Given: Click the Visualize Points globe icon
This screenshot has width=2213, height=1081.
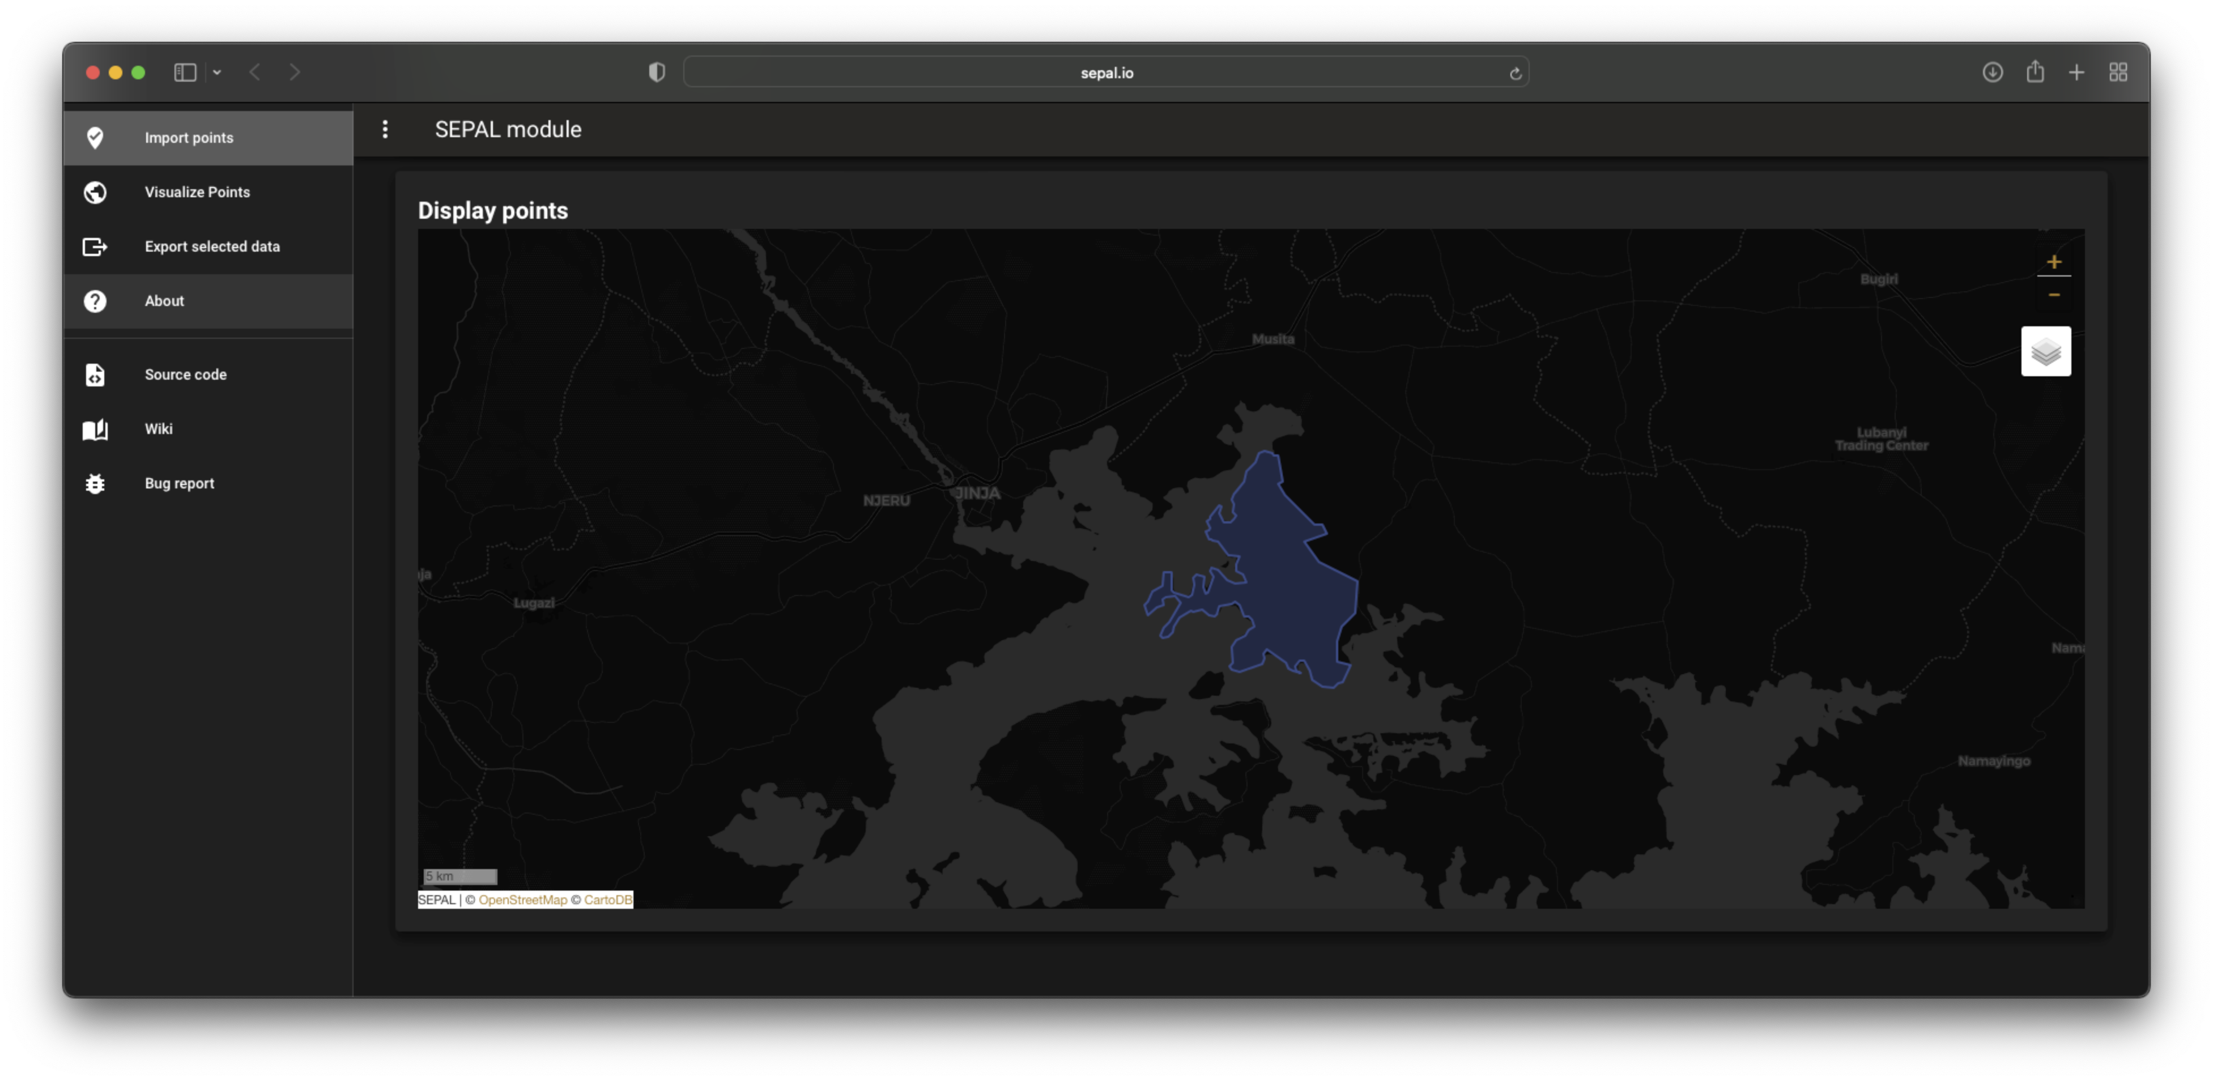Looking at the screenshot, I should click(95, 191).
